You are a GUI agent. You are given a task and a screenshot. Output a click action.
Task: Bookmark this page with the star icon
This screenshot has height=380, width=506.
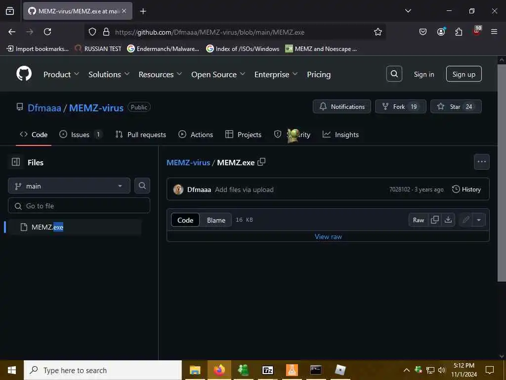(378, 32)
